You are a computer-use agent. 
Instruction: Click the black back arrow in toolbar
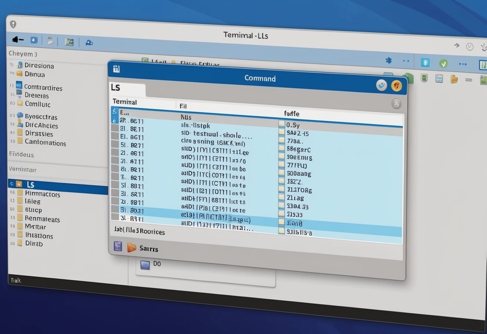point(18,40)
